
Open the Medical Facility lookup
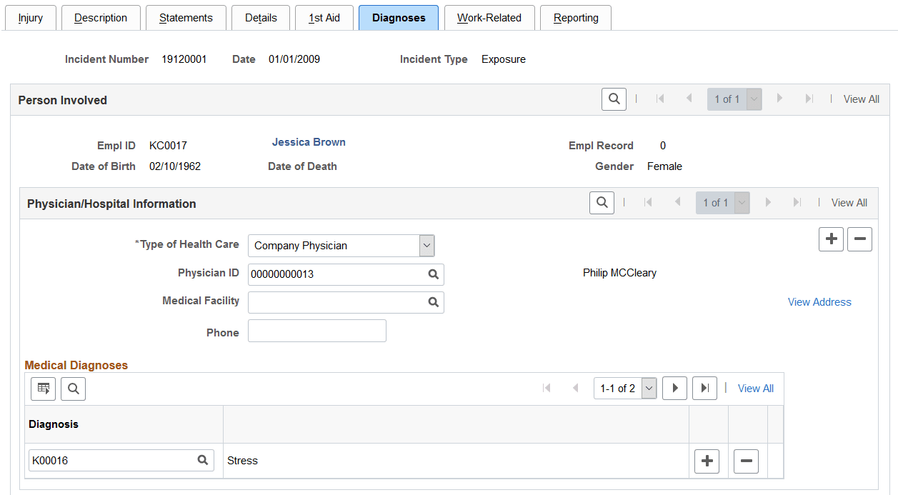coord(433,302)
